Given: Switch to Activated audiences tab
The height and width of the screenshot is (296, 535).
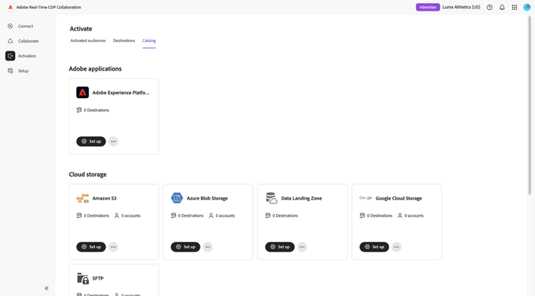Looking at the screenshot, I should pos(88,41).
